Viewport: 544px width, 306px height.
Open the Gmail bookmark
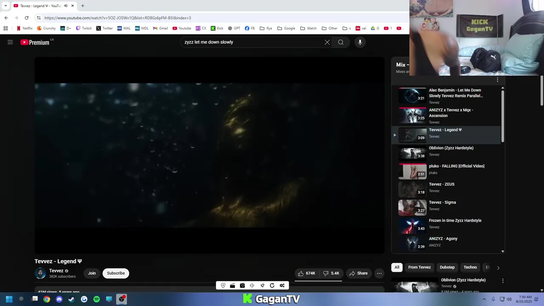click(x=160, y=28)
